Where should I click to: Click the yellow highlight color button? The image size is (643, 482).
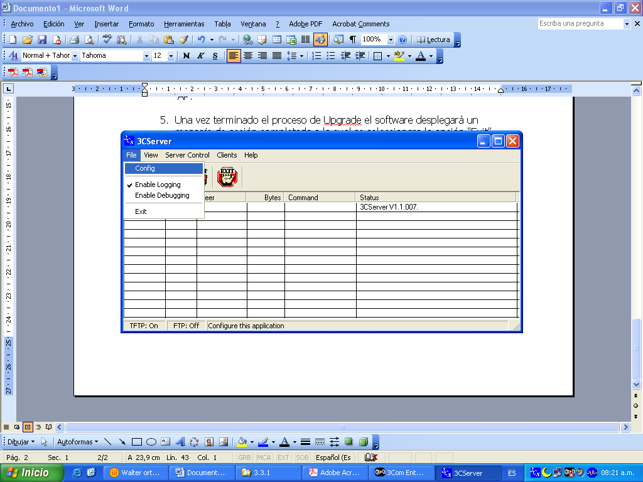tap(398, 56)
